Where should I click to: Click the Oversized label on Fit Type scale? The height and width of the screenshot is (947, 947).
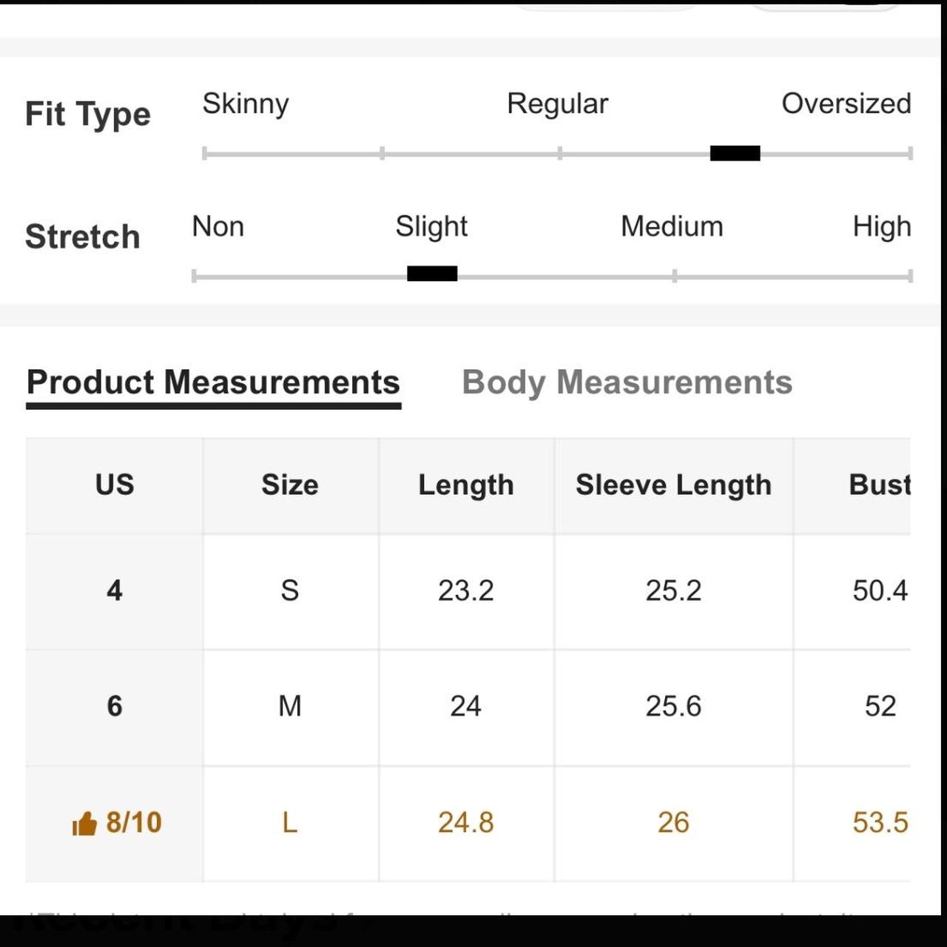pos(846,104)
